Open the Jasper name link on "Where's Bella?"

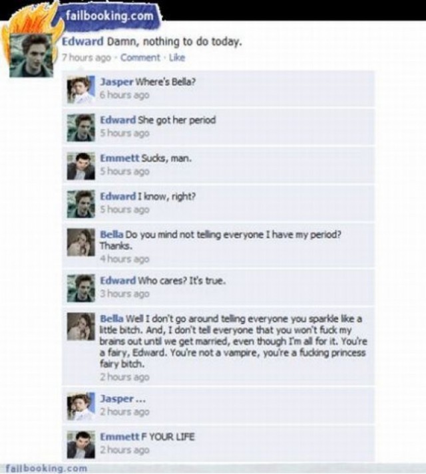(116, 82)
